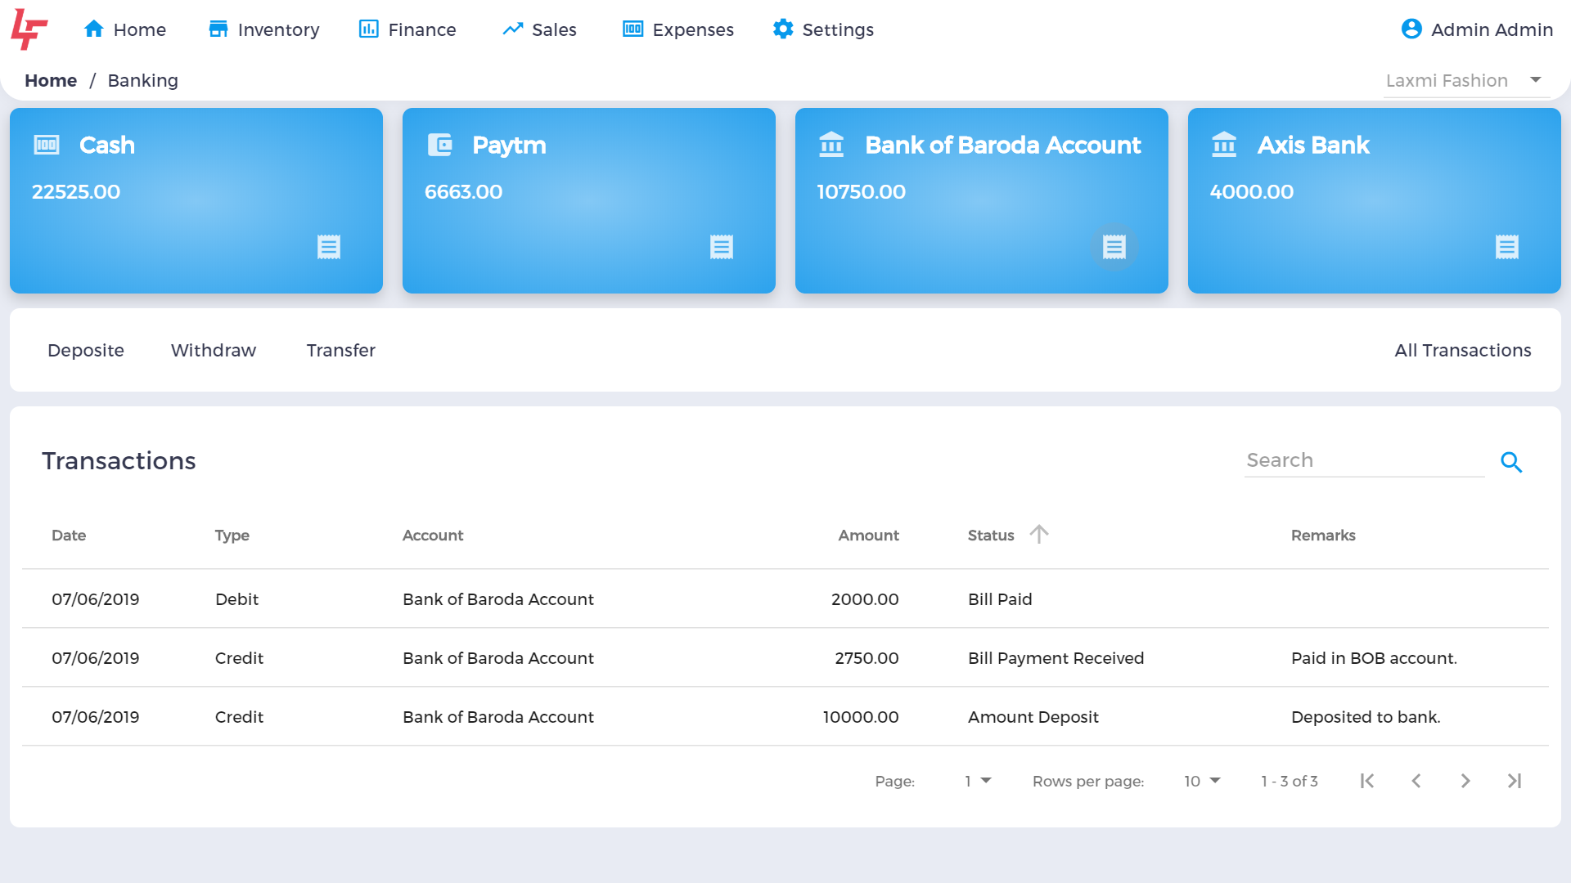This screenshot has width=1571, height=883.
Task: Click the 'Paid in BOB account.' remark
Action: [x=1374, y=658]
